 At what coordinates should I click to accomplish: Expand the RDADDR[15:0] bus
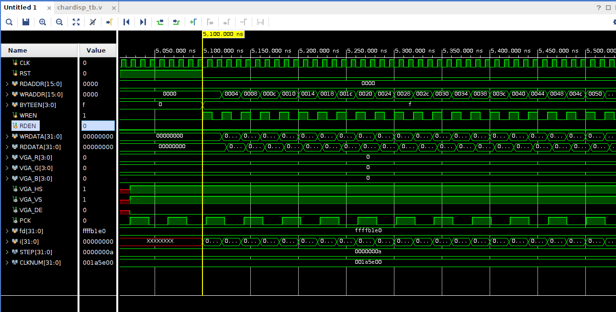click(7, 84)
